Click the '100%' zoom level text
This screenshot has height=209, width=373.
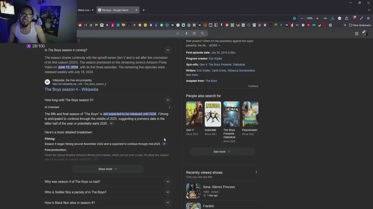coord(309,18)
